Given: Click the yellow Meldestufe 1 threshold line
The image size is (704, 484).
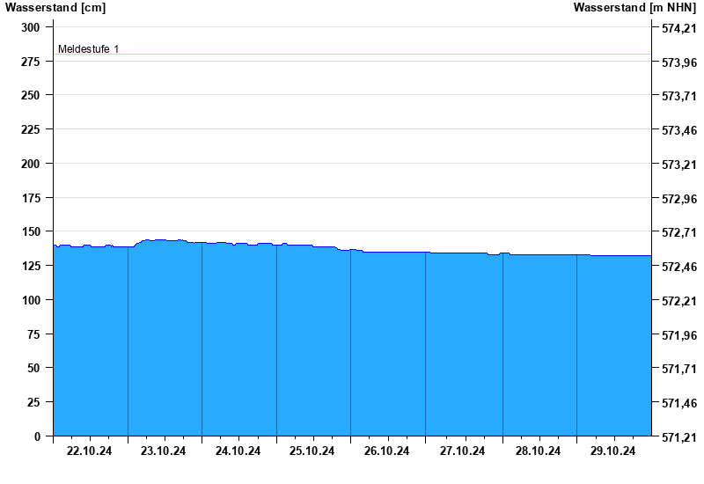Looking at the screenshot, I should tap(353, 55).
